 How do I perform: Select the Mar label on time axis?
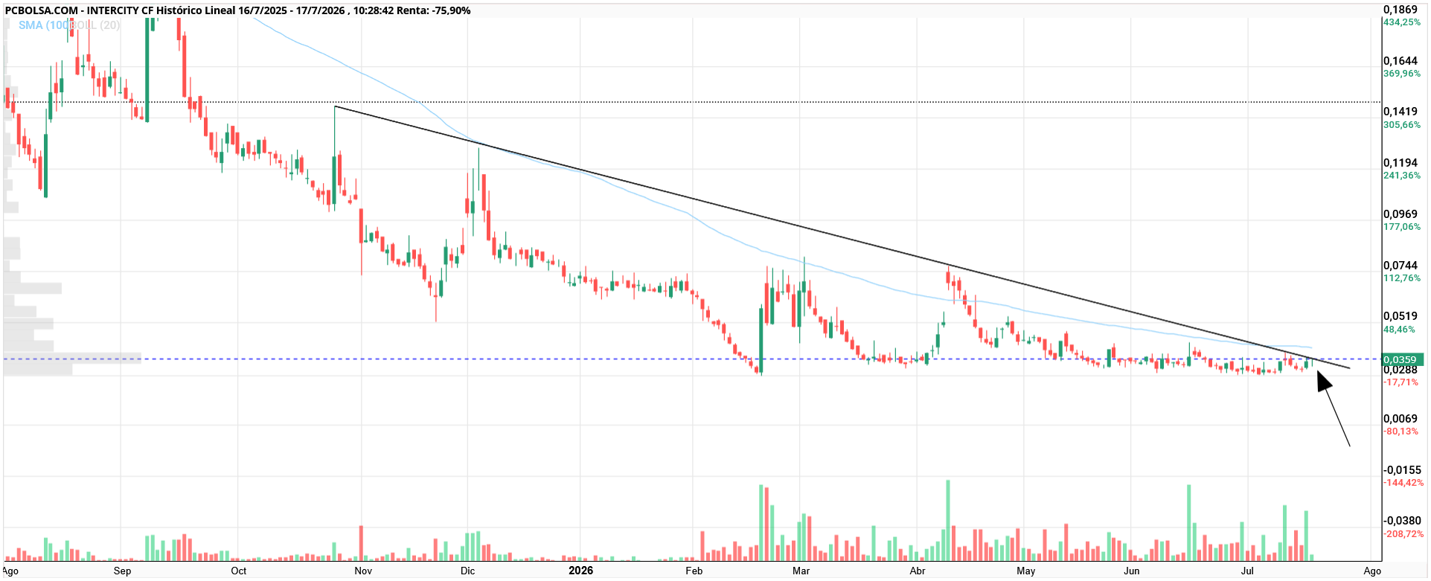pos(801,571)
